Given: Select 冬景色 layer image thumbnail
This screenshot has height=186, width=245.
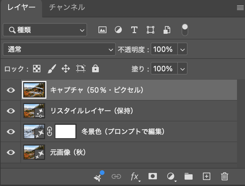Looking at the screenshot, I should [34, 131].
